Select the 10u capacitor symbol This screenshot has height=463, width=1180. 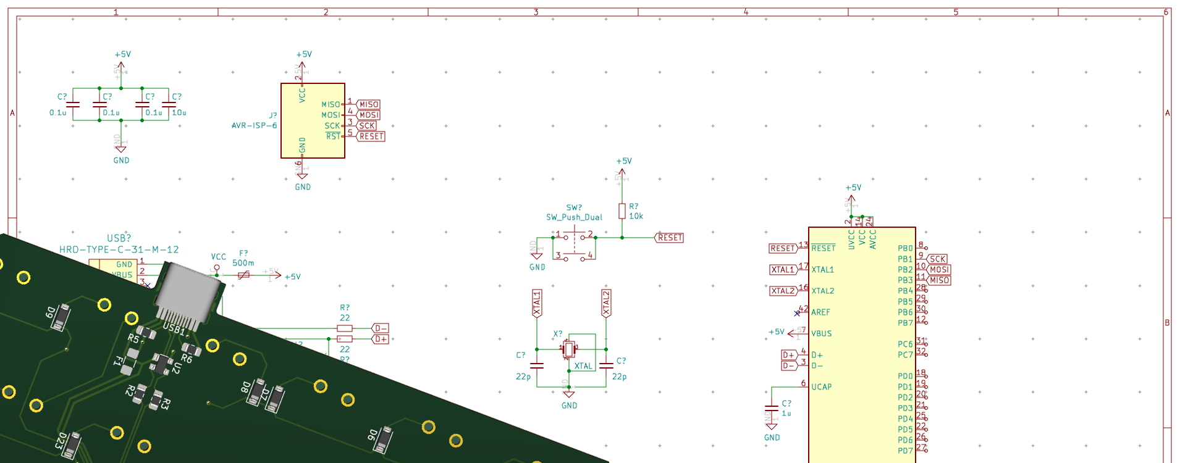click(169, 105)
